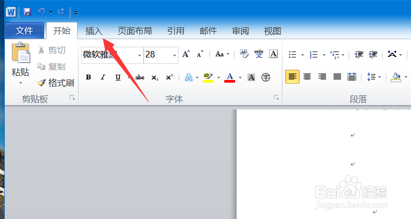The height and width of the screenshot is (219, 411).
Task: Clear formatting with the eraser icon
Action: 244,54
